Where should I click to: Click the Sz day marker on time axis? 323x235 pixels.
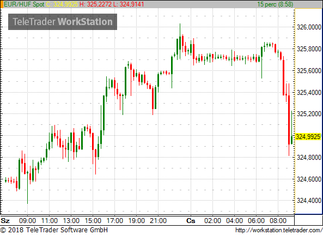click(5, 221)
